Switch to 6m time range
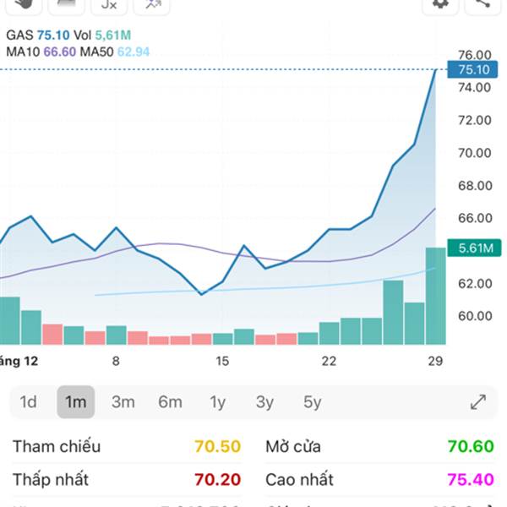 (170, 402)
